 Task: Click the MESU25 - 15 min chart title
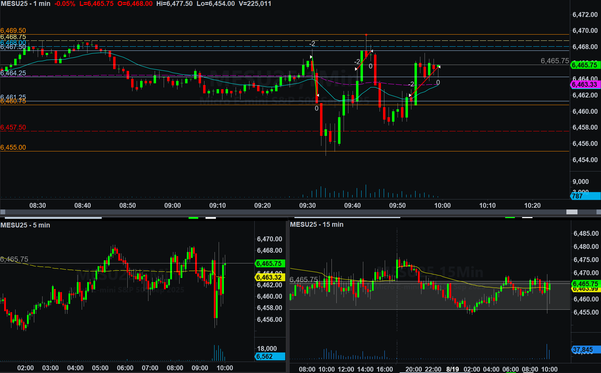tap(317, 224)
